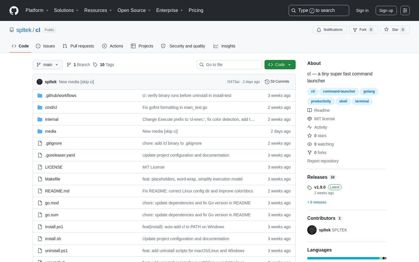Open the 1 Branch link

(79, 65)
